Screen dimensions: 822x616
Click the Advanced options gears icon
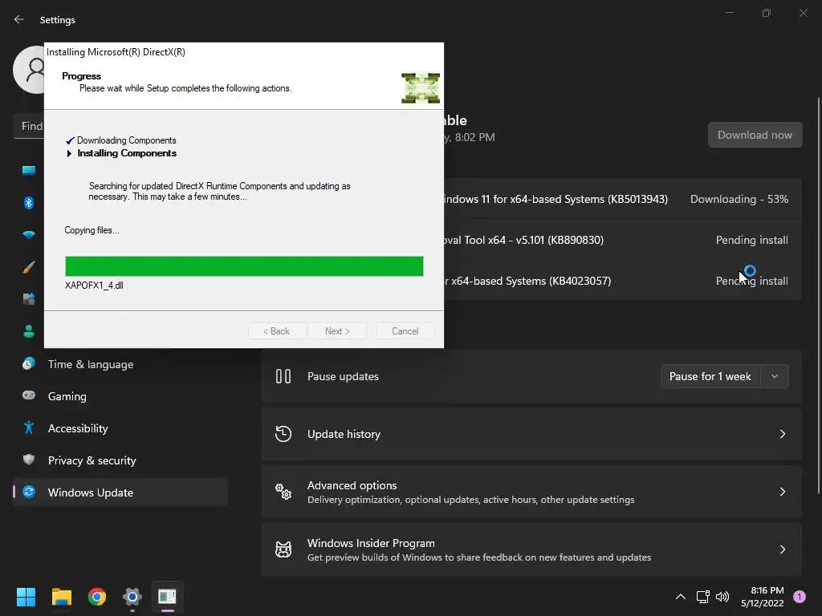283,492
